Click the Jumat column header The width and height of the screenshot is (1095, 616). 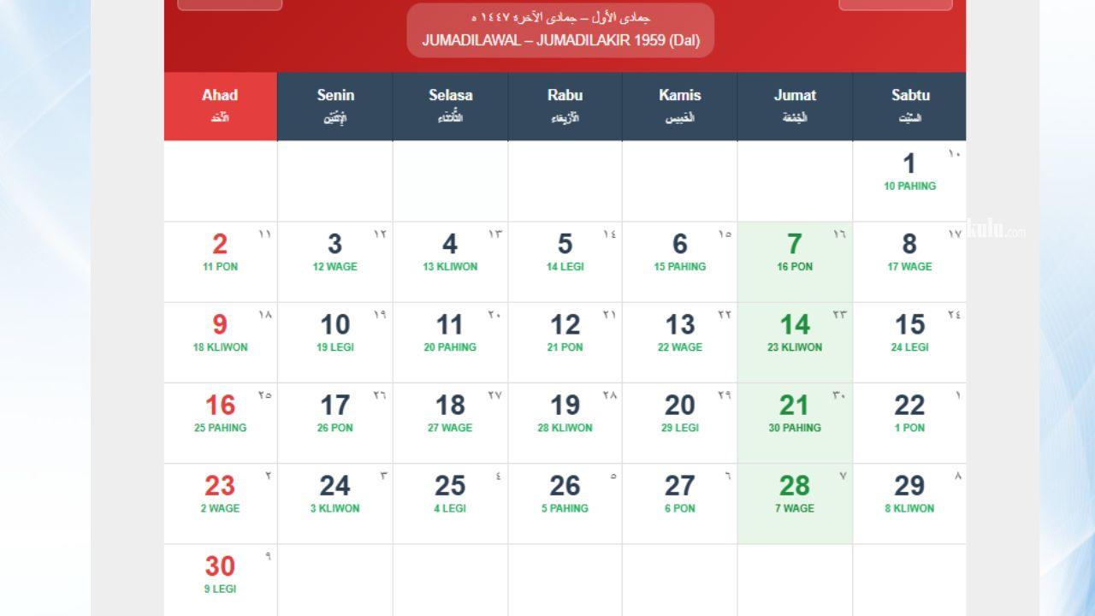pos(795,105)
